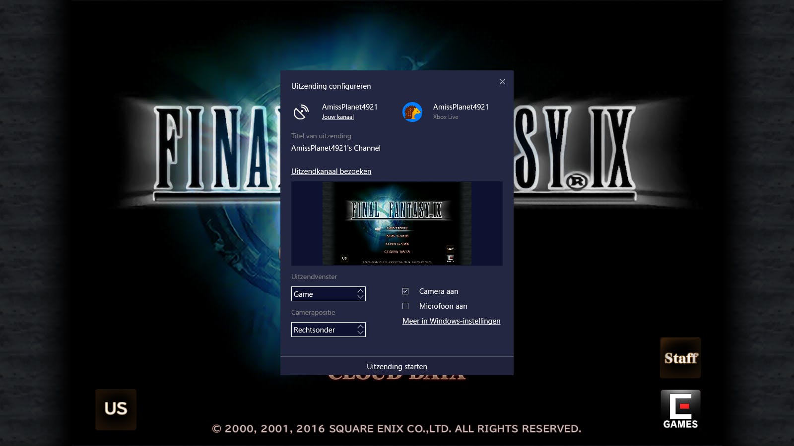Click Meer in Windows-instellingen
This screenshot has height=446, width=794.
(x=451, y=321)
